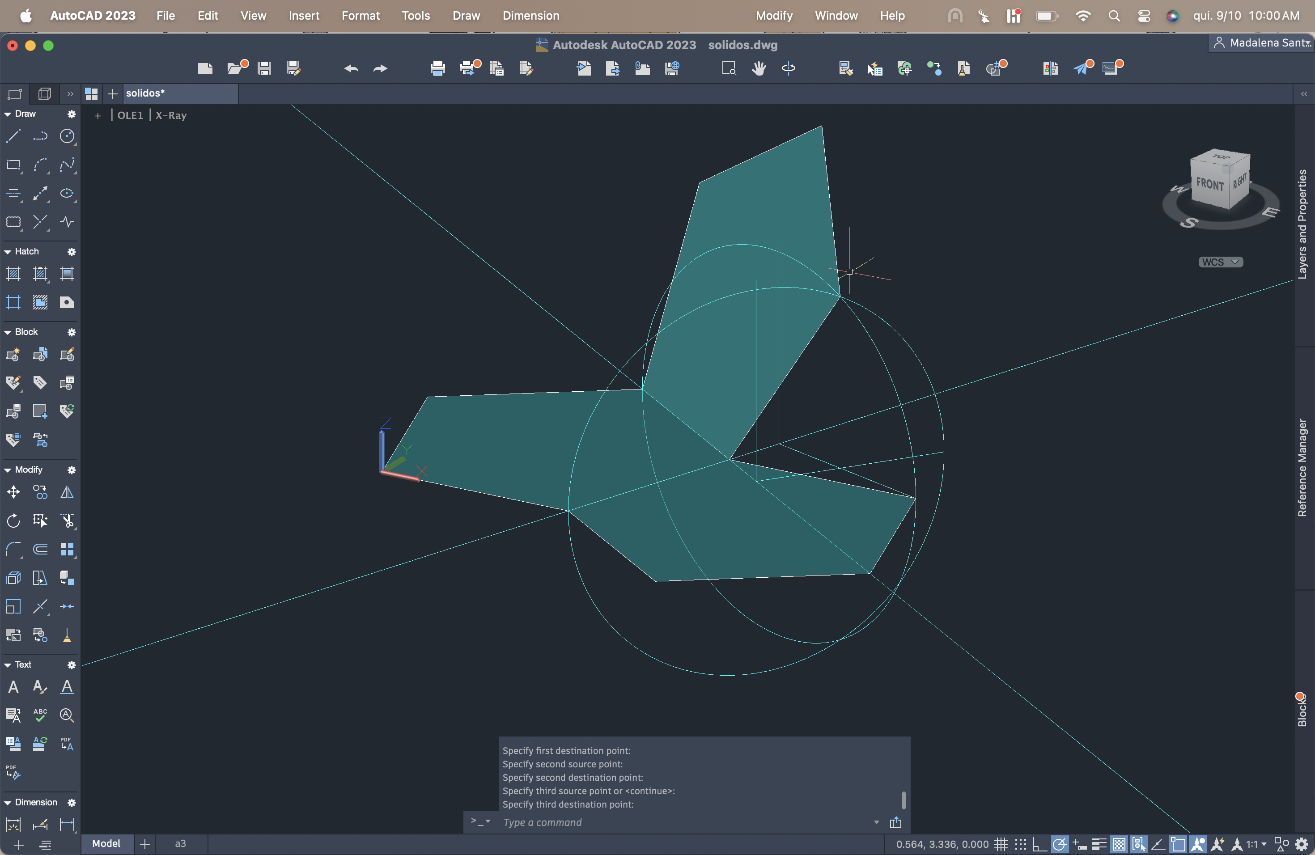Click the Mirror tool icon
The width and height of the screenshot is (1315, 855).
click(x=67, y=492)
